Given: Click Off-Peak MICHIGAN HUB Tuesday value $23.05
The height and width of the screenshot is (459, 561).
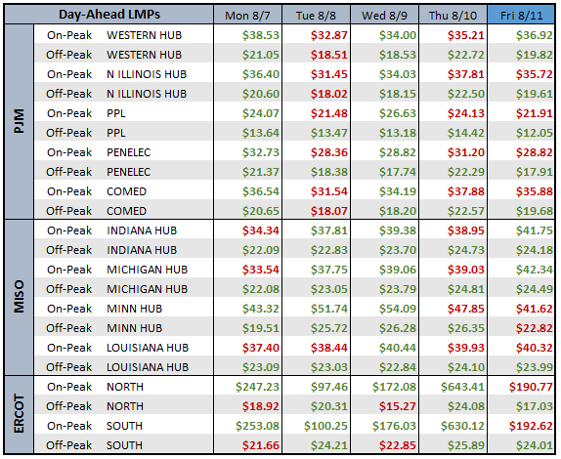Looking at the screenshot, I should [x=328, y=289].
